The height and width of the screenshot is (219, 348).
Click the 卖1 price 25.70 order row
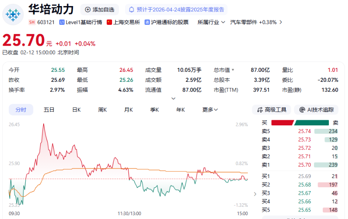[300, 165]
